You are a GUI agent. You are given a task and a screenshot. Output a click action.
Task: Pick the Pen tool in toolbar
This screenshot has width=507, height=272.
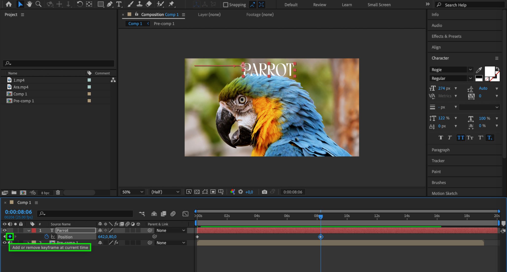point(110,4)
